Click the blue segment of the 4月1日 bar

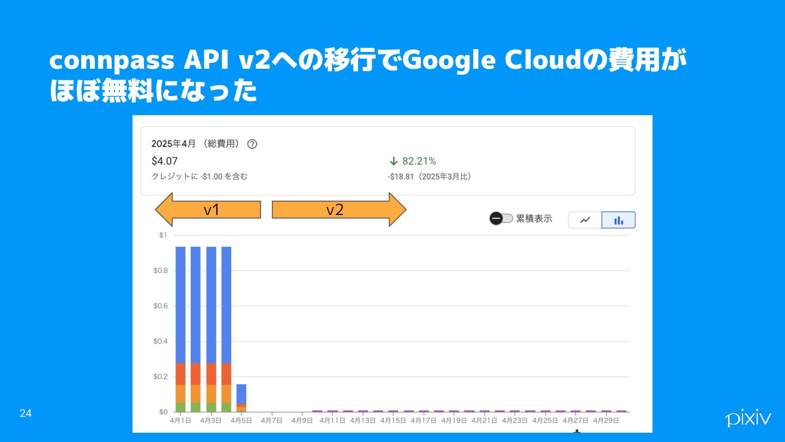[180, 305]
